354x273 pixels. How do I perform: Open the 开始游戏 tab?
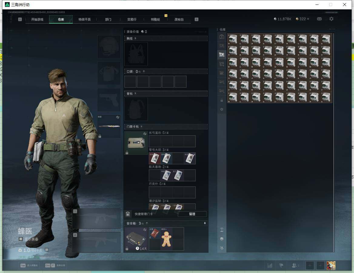(37, 19)
